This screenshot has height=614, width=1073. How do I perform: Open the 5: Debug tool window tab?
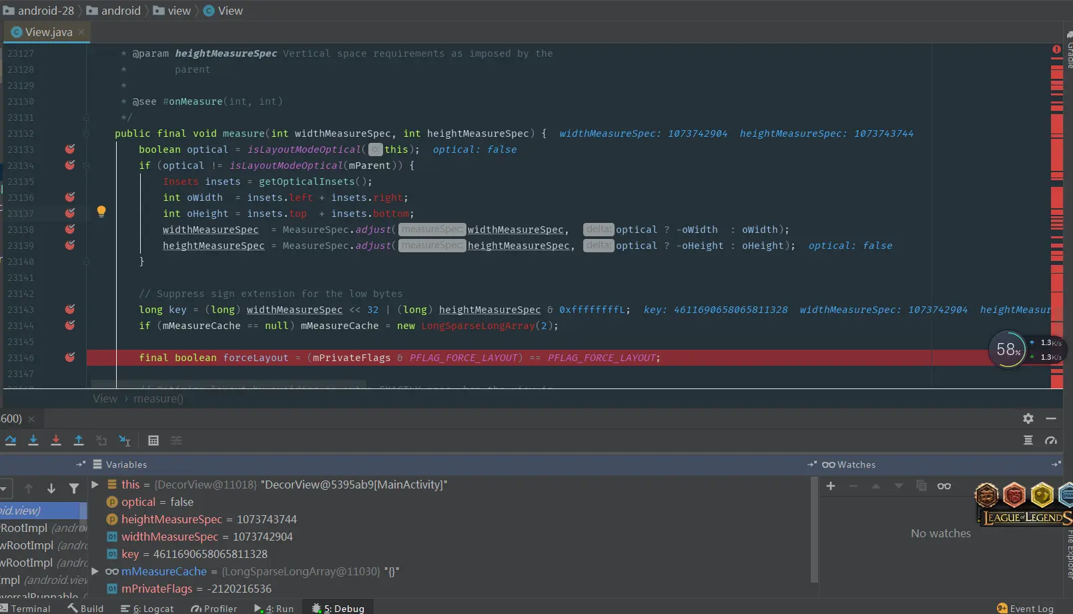click(x=338, y=608)
